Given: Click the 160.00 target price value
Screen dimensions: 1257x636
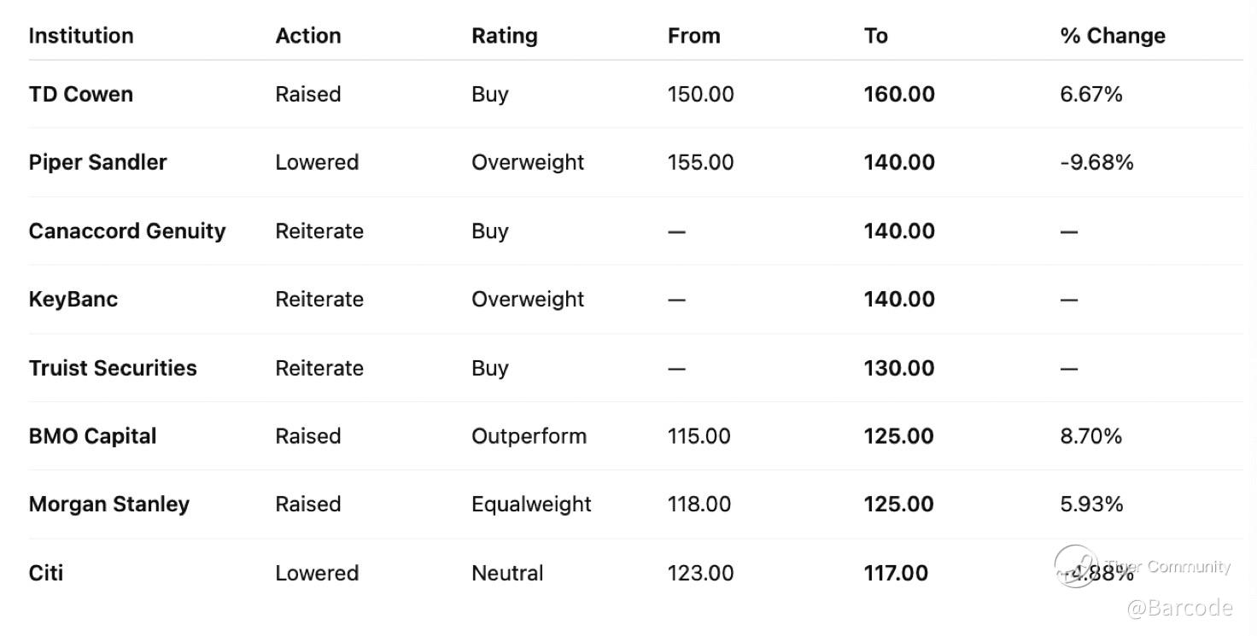Looking at the screenshot, I should click(x=899, y=94).
